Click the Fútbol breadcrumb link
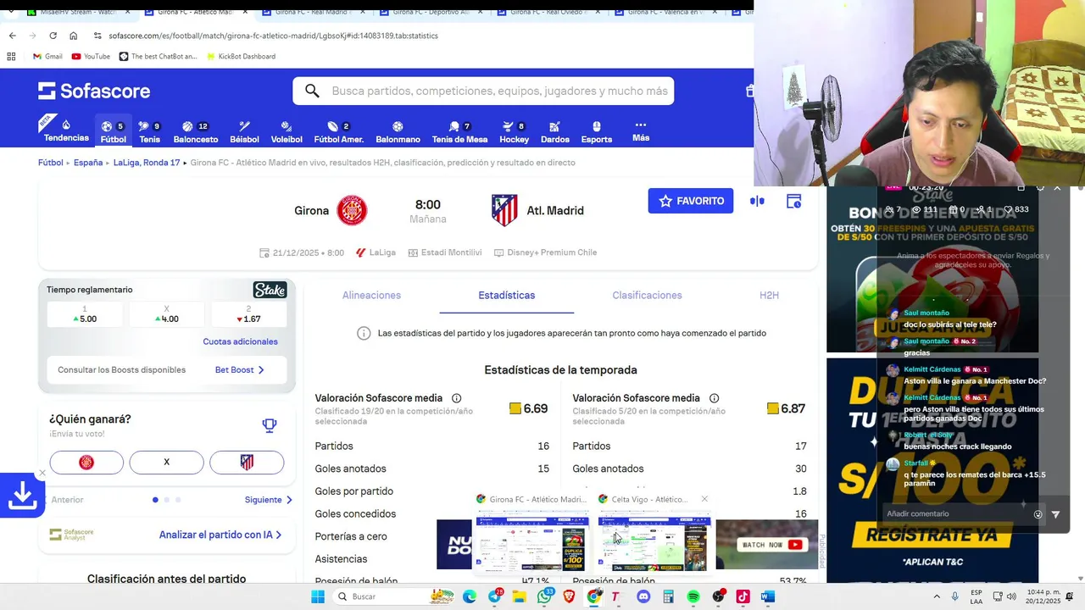Viewport: 1085px width, 610px height. click(51, 163)
